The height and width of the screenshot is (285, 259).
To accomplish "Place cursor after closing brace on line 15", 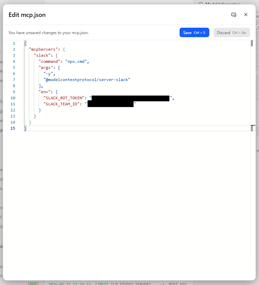I will [x=27, y=128].
